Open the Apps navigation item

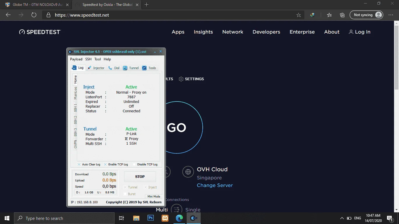click(x=178, y=32)
